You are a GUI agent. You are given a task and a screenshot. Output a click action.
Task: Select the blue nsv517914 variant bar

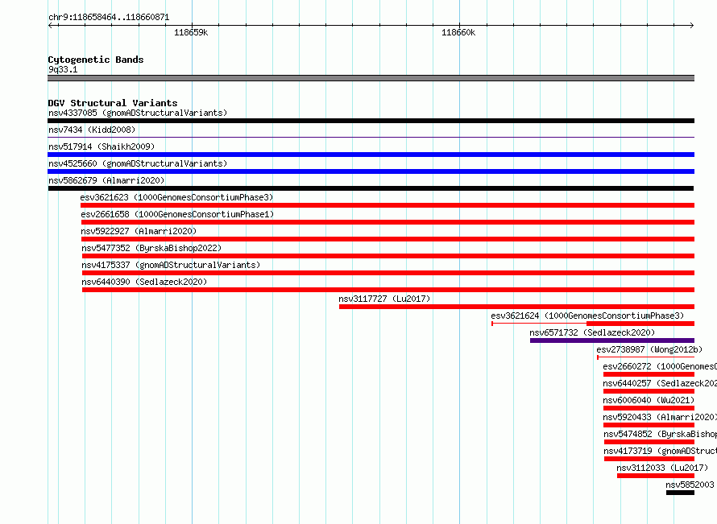tap(371, 155)
